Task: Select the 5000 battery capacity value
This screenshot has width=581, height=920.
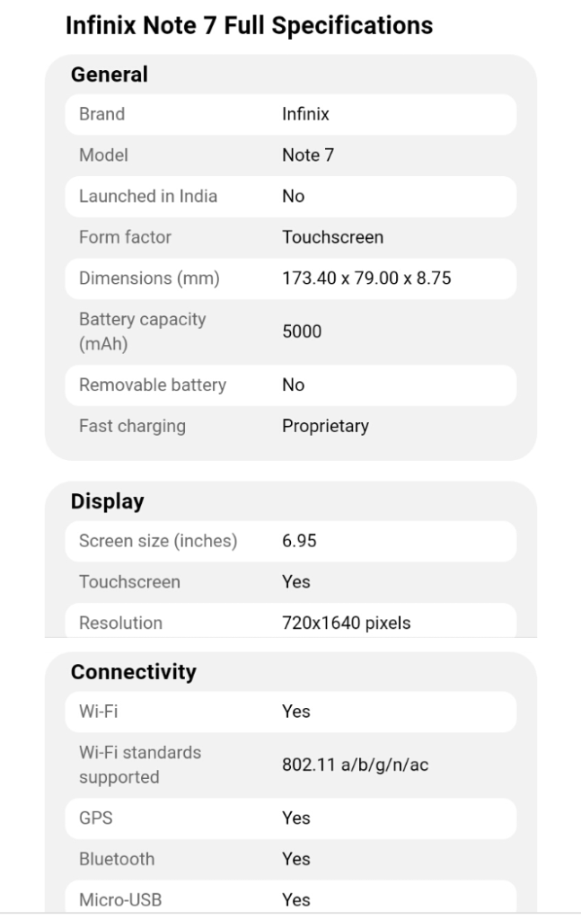Action: [x=302, y=332]
